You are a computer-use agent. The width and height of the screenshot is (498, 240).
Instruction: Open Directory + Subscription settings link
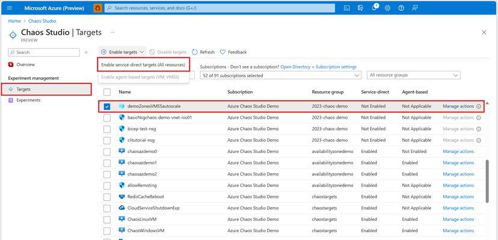(319, 67)
